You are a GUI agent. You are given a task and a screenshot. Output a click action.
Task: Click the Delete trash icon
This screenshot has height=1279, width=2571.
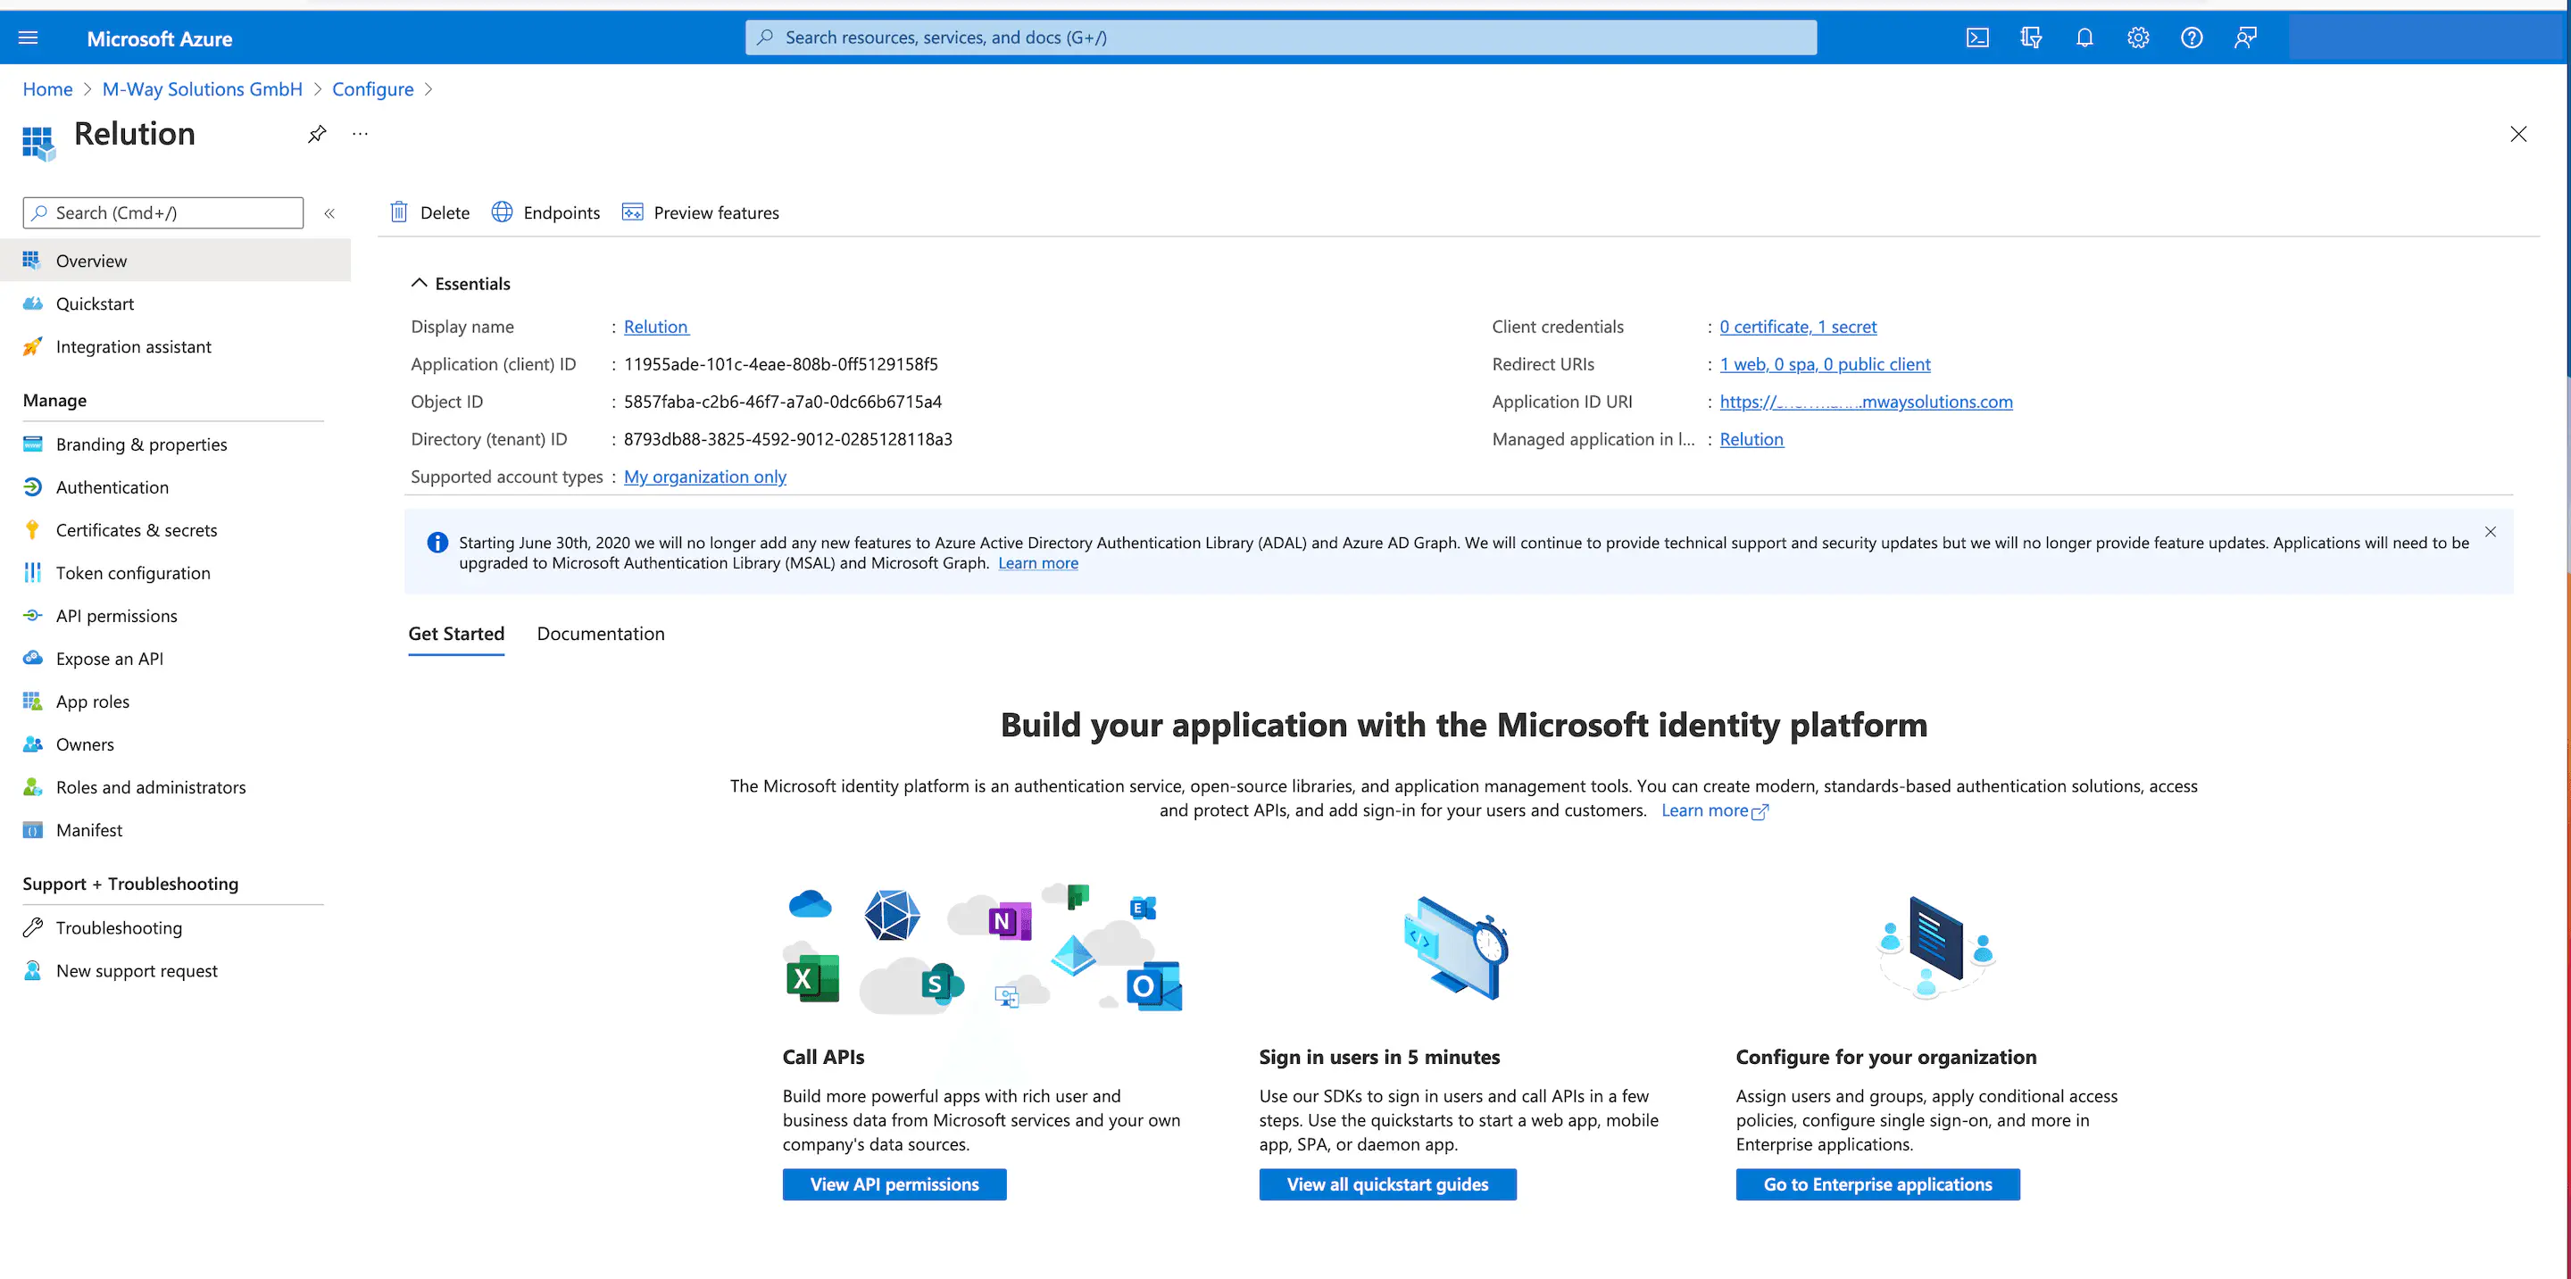[399, 212]
